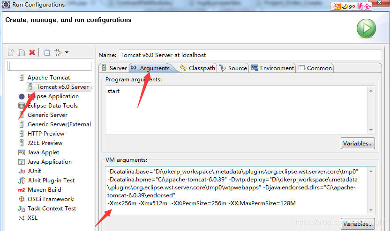
Task: Create a new launch configuration
Action: pyautogui.click(x=11, y=52)
